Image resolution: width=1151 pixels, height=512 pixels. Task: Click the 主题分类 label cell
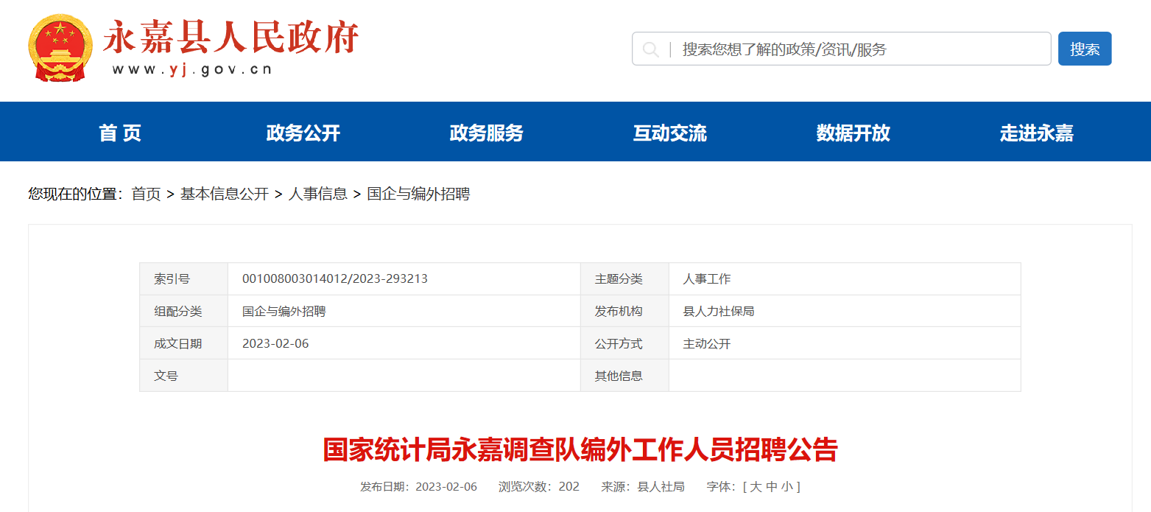point(624,279)
